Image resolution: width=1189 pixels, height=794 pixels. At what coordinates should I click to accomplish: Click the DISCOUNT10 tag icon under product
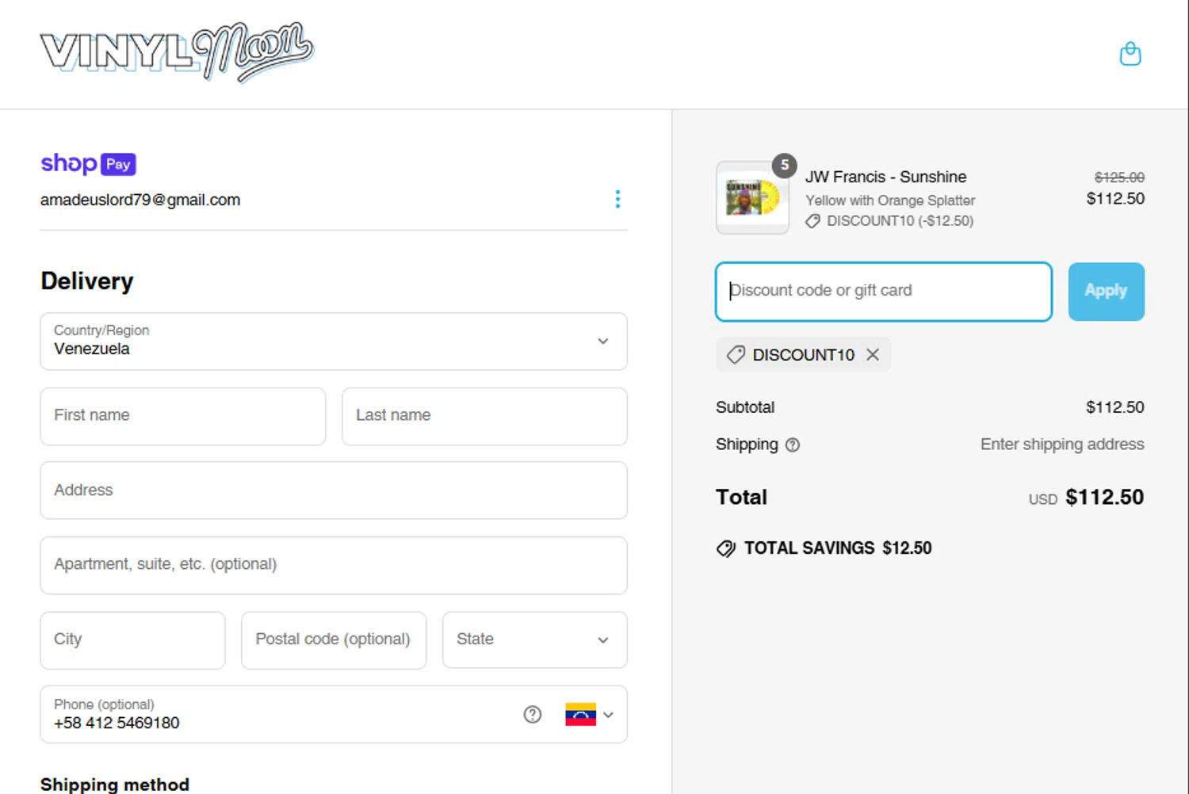[x=812, y=221]
